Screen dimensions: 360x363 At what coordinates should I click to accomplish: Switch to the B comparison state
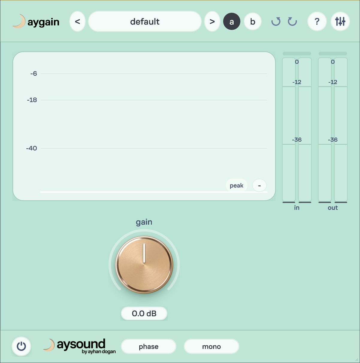253,22
